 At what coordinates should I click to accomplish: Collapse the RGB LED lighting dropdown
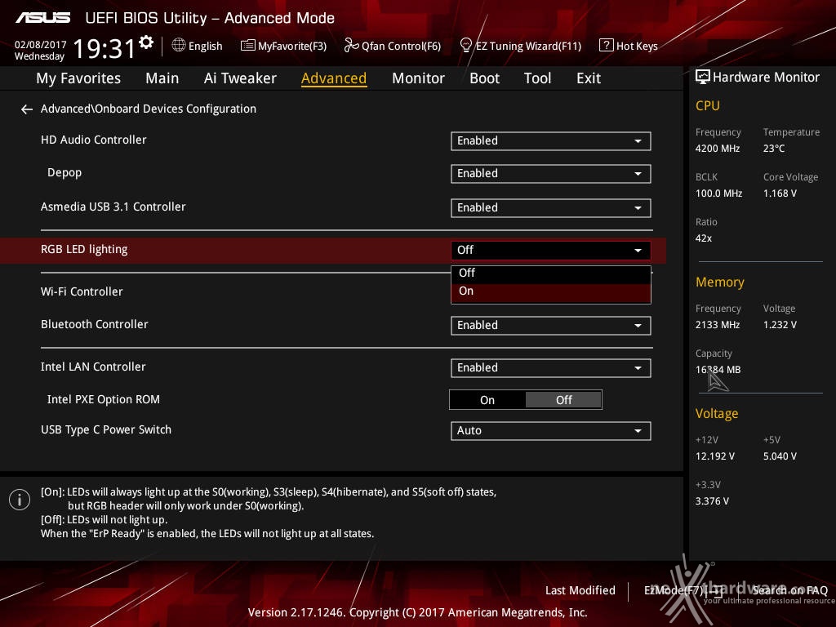click(551, 250)
